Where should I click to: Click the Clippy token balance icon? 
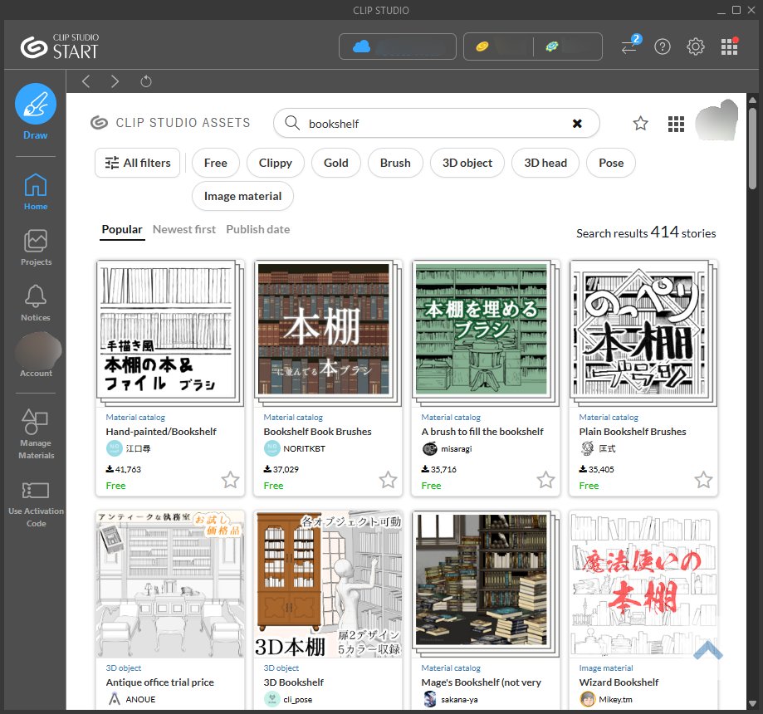(x=552, y=46)
